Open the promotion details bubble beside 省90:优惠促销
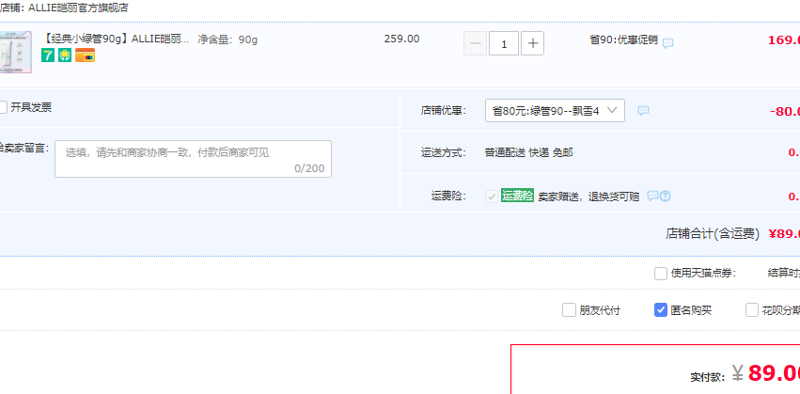The height and width of the screenshot is (394, 800). coord(667,43)
